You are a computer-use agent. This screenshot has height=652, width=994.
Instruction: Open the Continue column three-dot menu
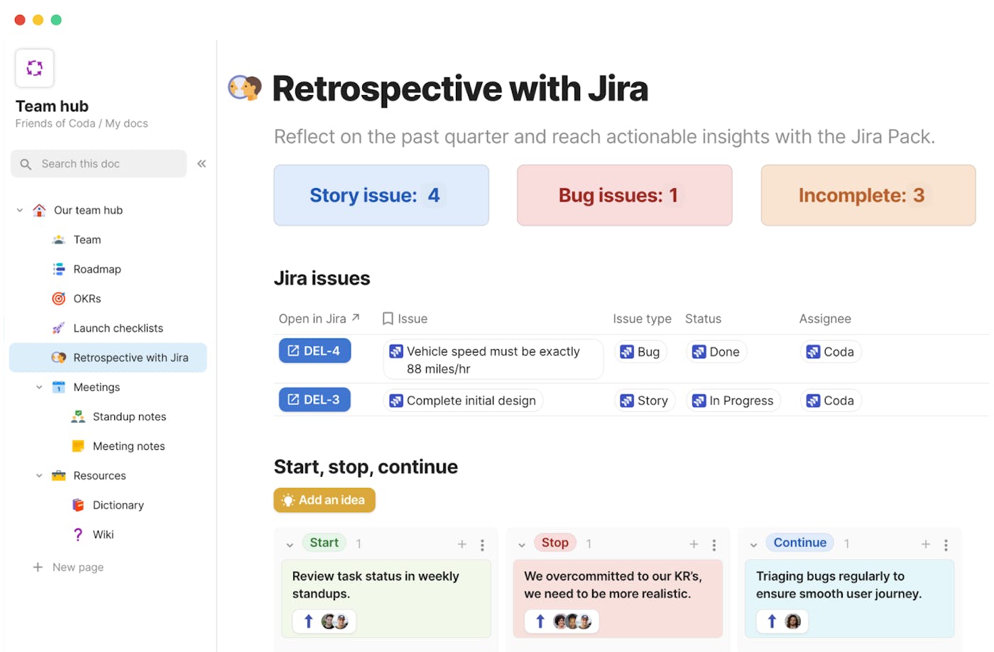pyautogui.click(x=946, y=545)
